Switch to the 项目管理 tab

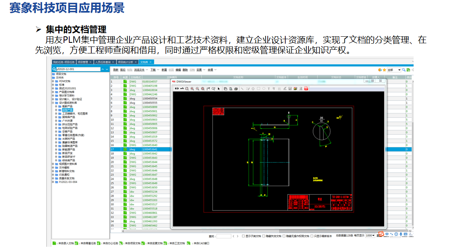pos(82,62)
